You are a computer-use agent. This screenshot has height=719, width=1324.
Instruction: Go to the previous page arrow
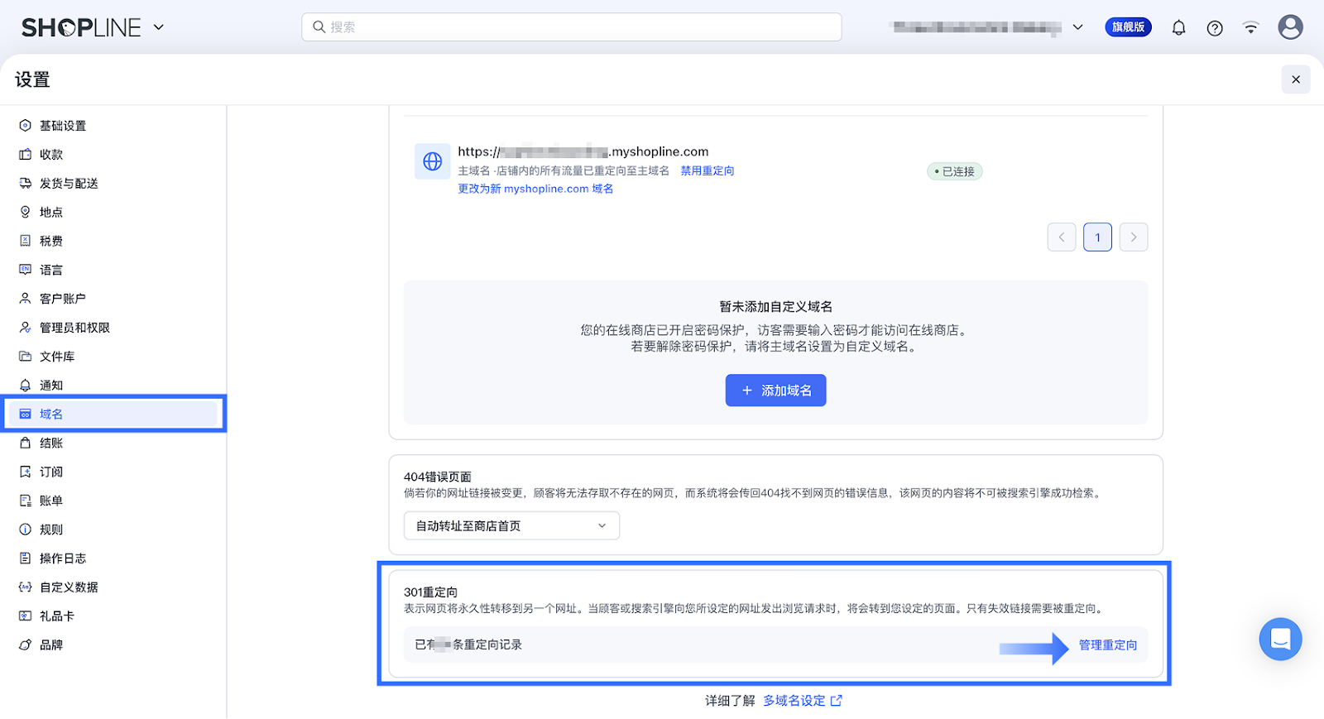pyautogui.click(x=1062, y=237)
